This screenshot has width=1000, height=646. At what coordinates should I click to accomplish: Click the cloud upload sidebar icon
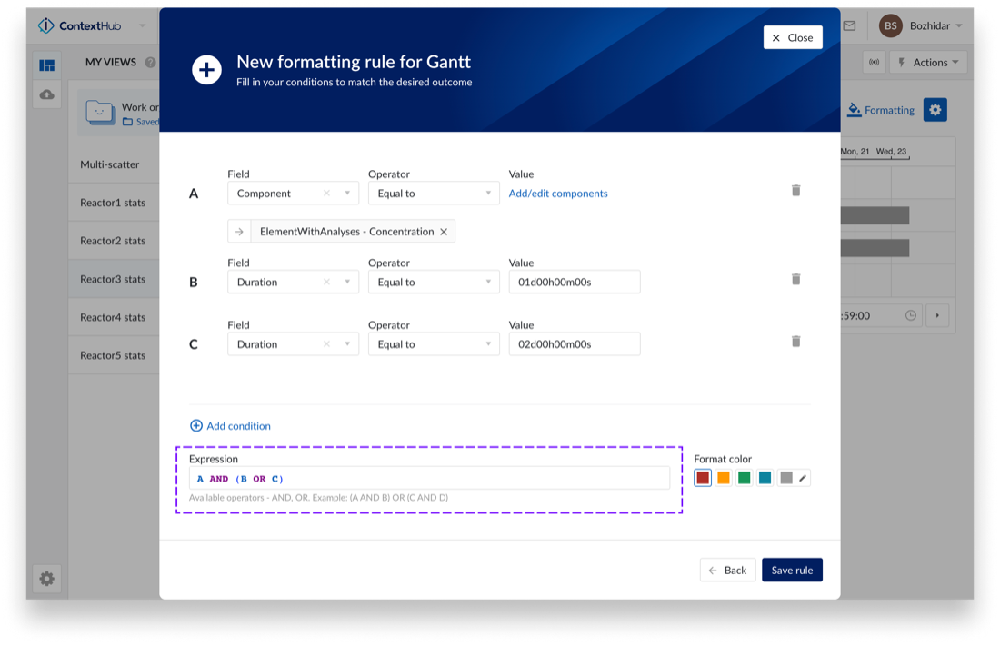click(x=47, y=94)
